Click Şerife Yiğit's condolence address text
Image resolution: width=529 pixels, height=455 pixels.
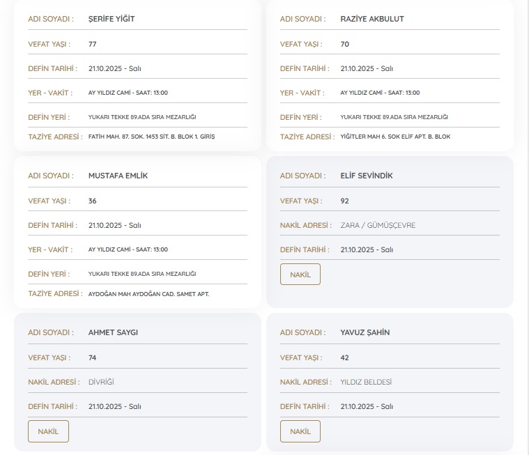click(151, 137)
